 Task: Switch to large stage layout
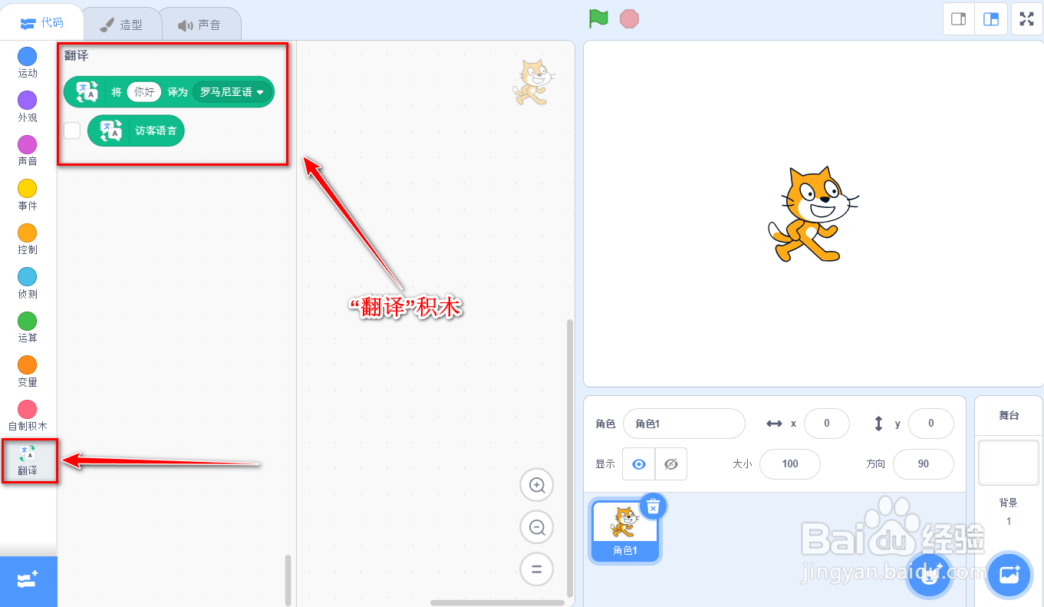coord(991,19)
